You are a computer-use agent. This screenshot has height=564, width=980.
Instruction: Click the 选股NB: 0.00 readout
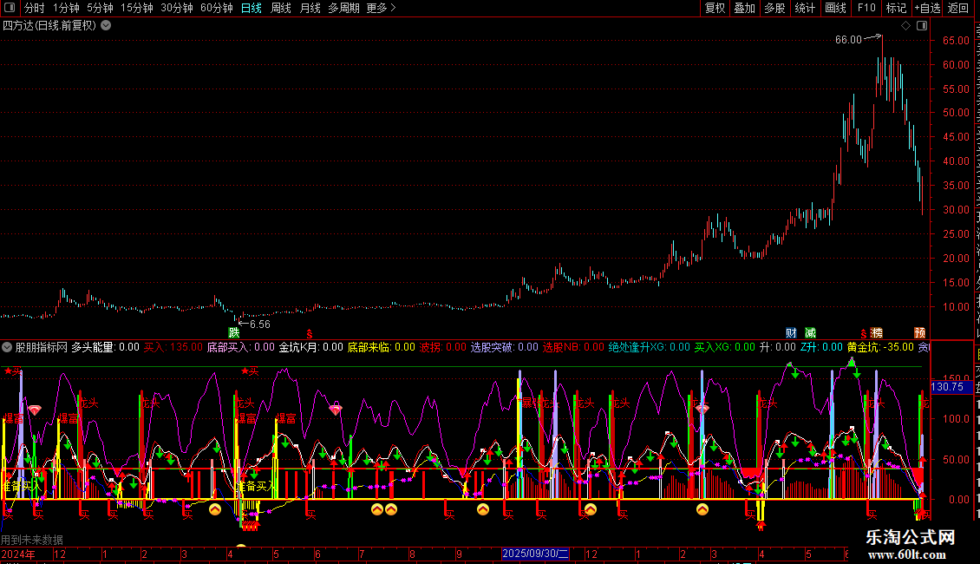click(x=573, y=347)
